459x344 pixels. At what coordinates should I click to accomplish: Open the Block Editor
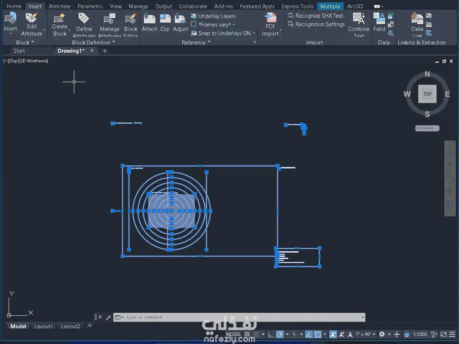pyautogui.click(x=131, y=24)
